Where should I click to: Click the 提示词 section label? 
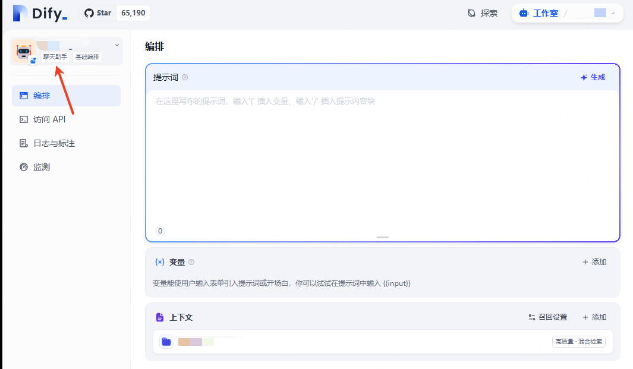tap(165, 77)
